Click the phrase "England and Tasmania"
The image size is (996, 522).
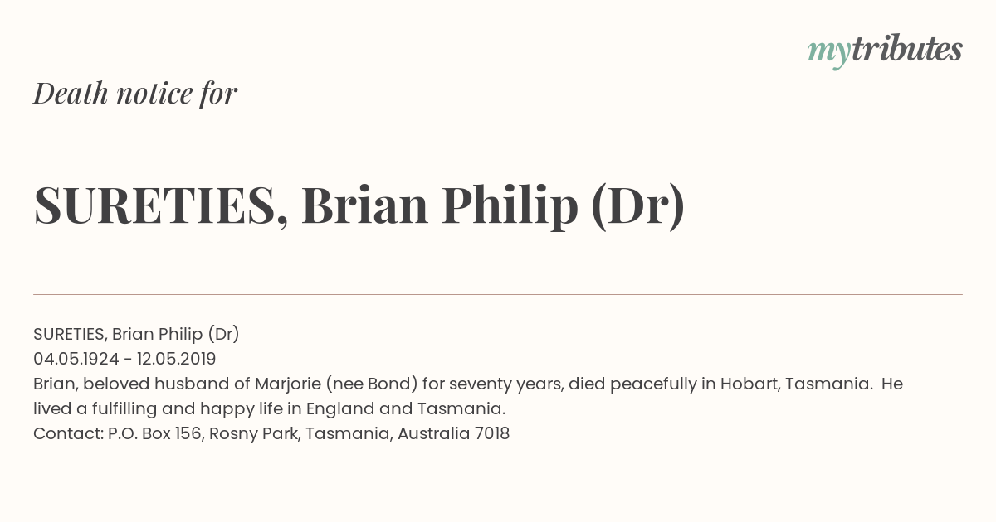(405, 408)
